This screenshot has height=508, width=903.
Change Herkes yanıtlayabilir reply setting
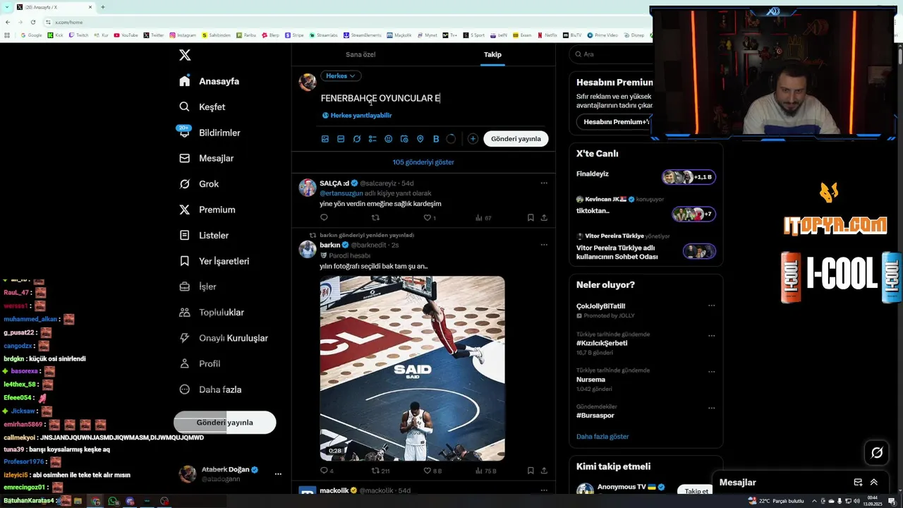tap(357, 115)
